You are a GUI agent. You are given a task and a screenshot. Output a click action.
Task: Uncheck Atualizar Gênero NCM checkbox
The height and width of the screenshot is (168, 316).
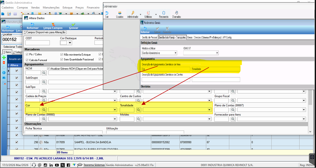click(x=48, y=68)
